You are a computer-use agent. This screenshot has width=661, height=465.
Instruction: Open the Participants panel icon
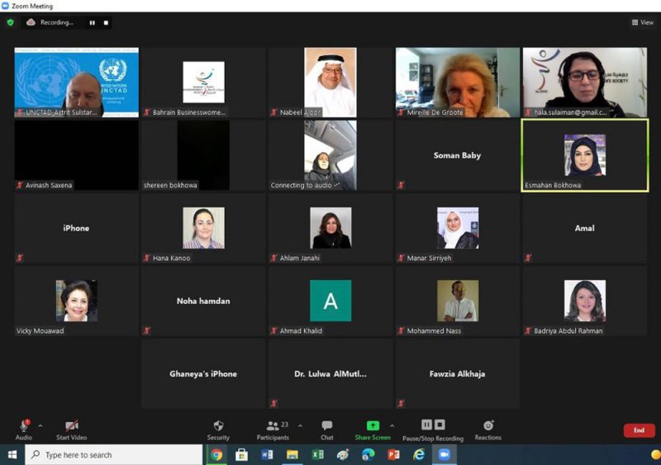click(x=273, y=425)
